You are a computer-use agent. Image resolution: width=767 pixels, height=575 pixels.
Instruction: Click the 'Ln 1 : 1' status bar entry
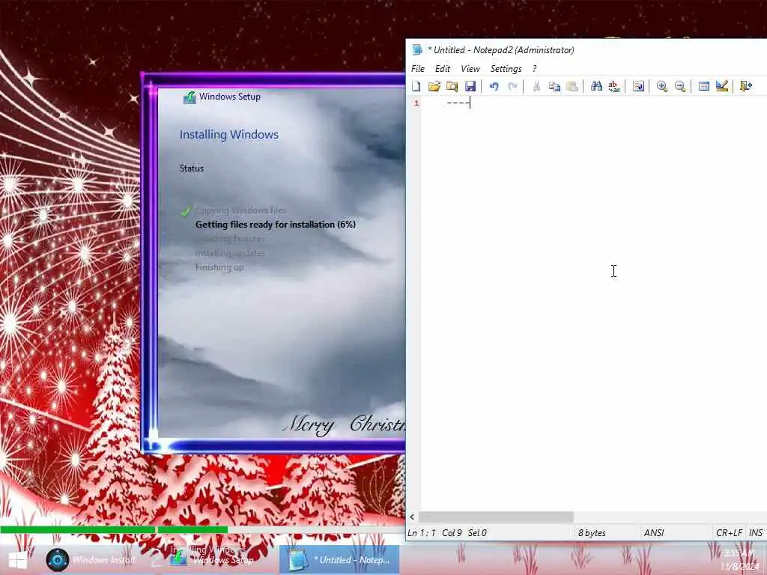[421, 533]
